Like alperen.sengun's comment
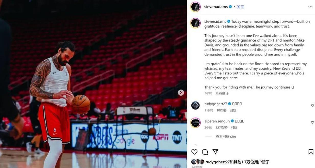 (x=312, y=123)
